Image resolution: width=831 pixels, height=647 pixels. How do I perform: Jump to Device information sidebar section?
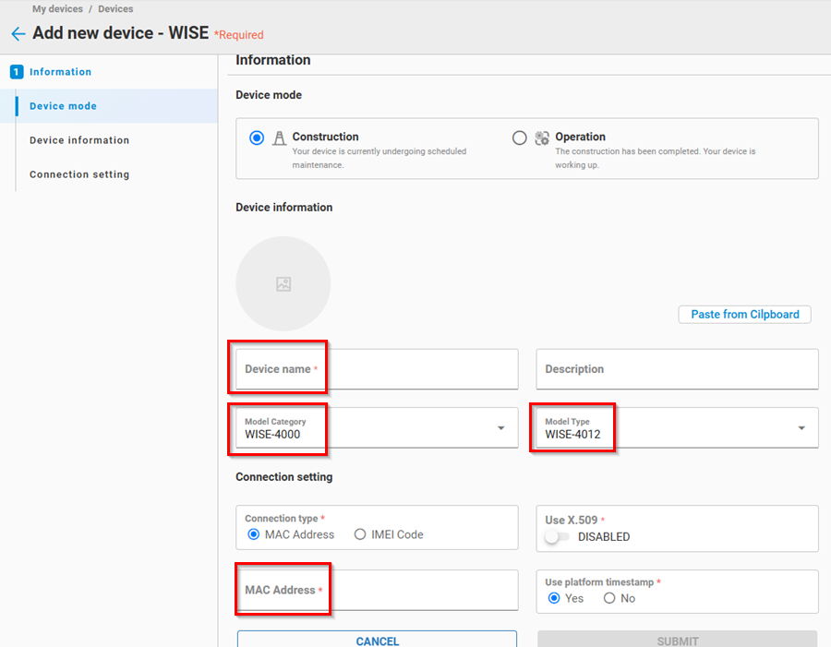tap(79, 140)
